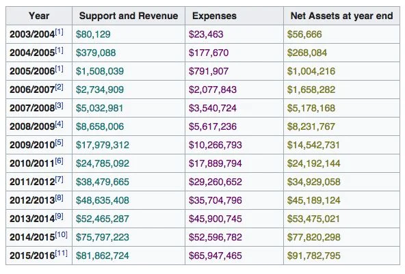Select the Year column header
Screen dimensions: 405x274
39,16
